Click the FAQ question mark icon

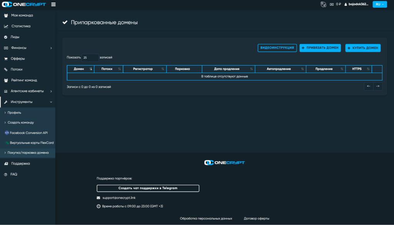coord(5,175)
